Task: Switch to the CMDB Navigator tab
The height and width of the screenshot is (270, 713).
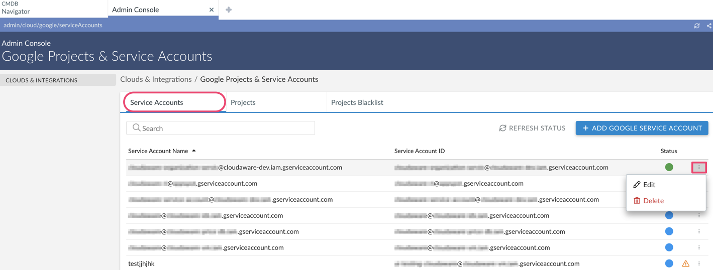Action: [54, 8]
